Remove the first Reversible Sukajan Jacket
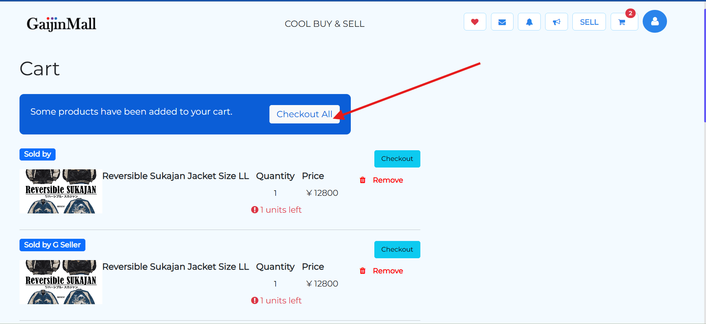706x324 pixels. 388,180
